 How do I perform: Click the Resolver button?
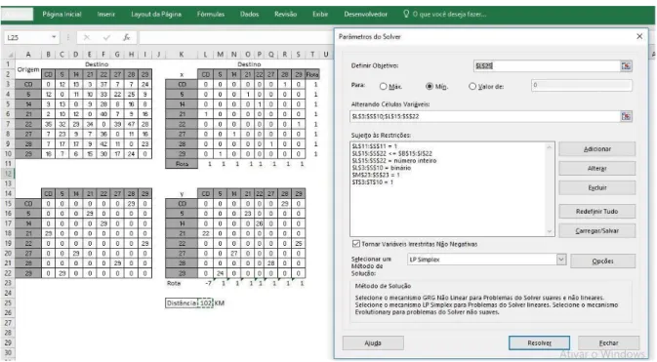539,342
